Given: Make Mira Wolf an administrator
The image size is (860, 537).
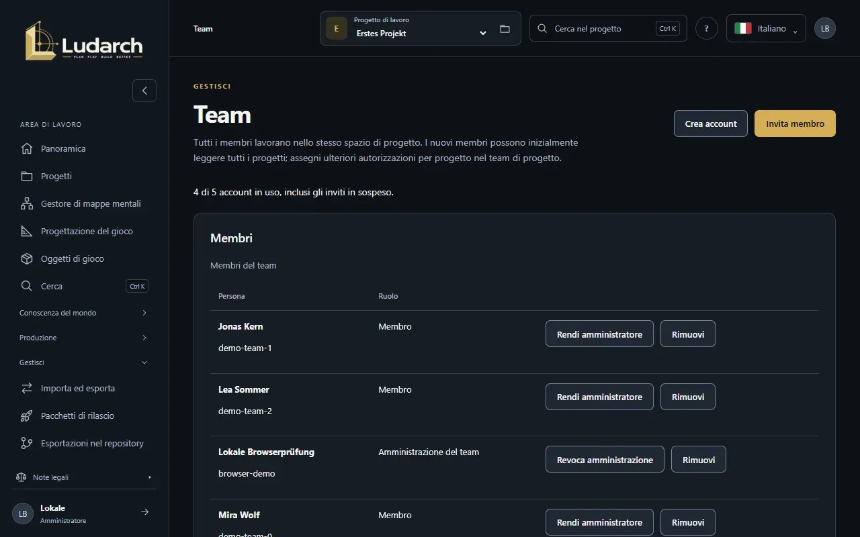Looking at the screenshot, I should 599,522.
